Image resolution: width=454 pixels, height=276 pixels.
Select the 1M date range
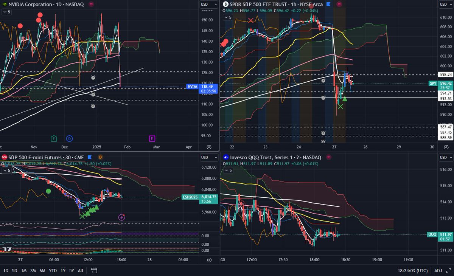tap(23, 270)
